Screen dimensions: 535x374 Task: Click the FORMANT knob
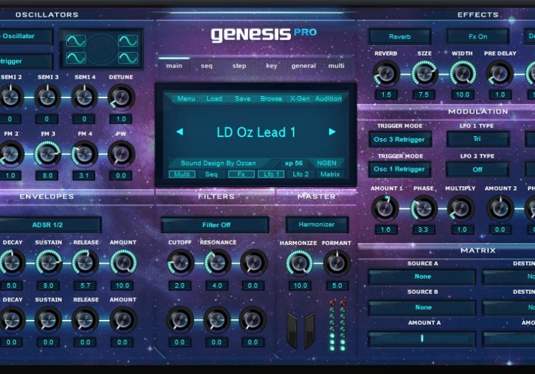point(337,262)
